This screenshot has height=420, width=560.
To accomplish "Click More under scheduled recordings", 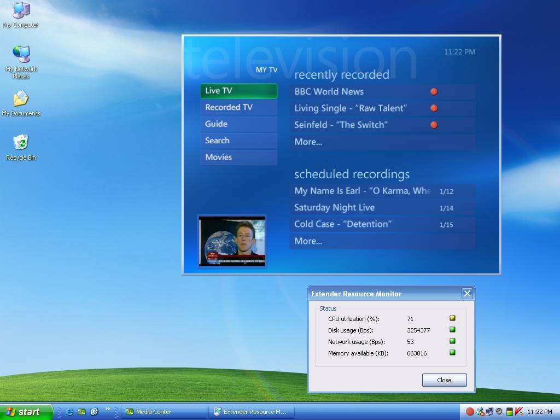I will [308, 241].
